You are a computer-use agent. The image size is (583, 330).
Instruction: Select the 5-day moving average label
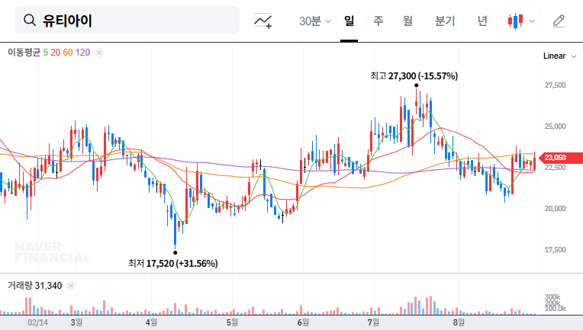pyautogui.click(x=45, y=53)
